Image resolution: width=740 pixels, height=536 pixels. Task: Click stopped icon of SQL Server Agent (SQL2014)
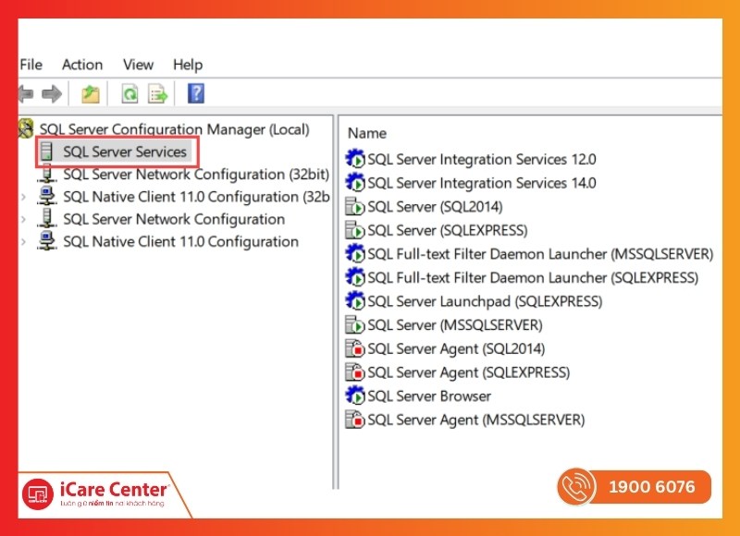[355, 348]
